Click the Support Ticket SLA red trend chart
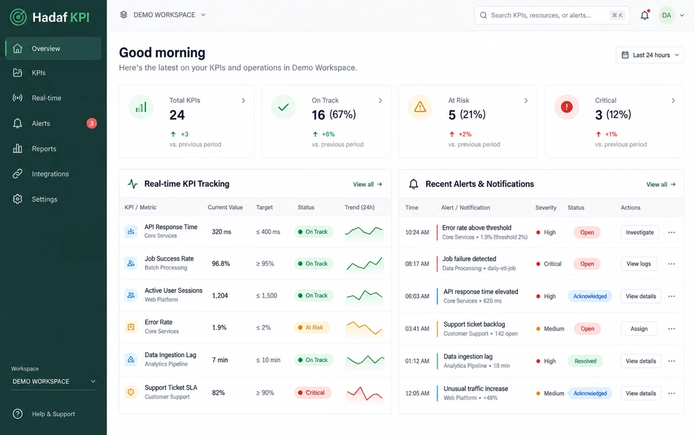Image resolution: width=695 pixels, height=435 pixels. 365,393
